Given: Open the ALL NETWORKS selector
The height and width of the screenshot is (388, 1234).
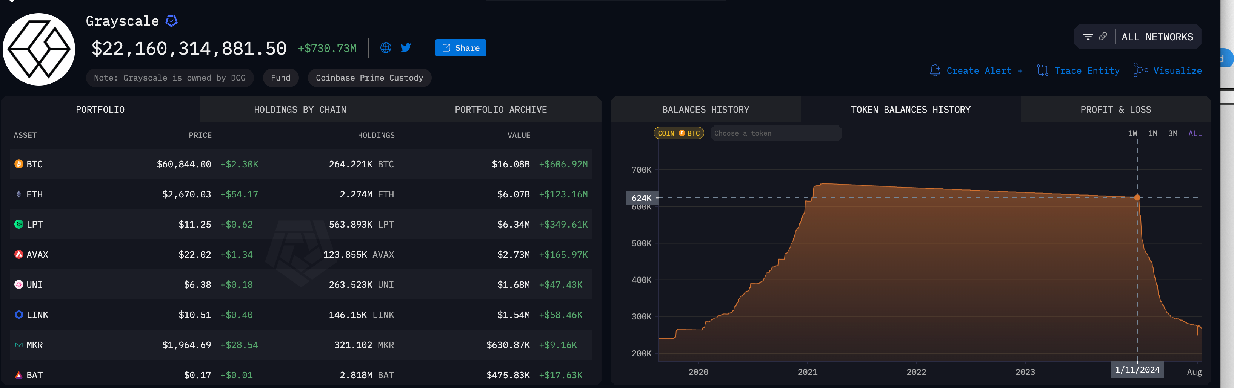Looking at the screenshot, I should (x=1157, y=37).
